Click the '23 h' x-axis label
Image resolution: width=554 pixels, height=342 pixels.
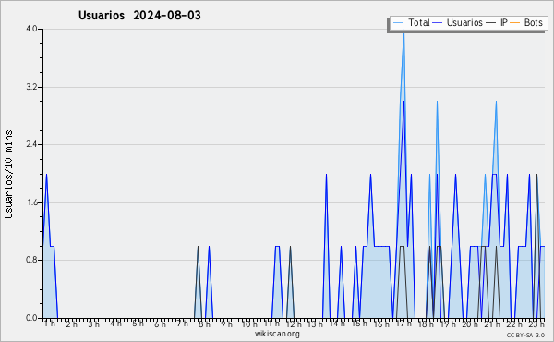click(536, 324)
